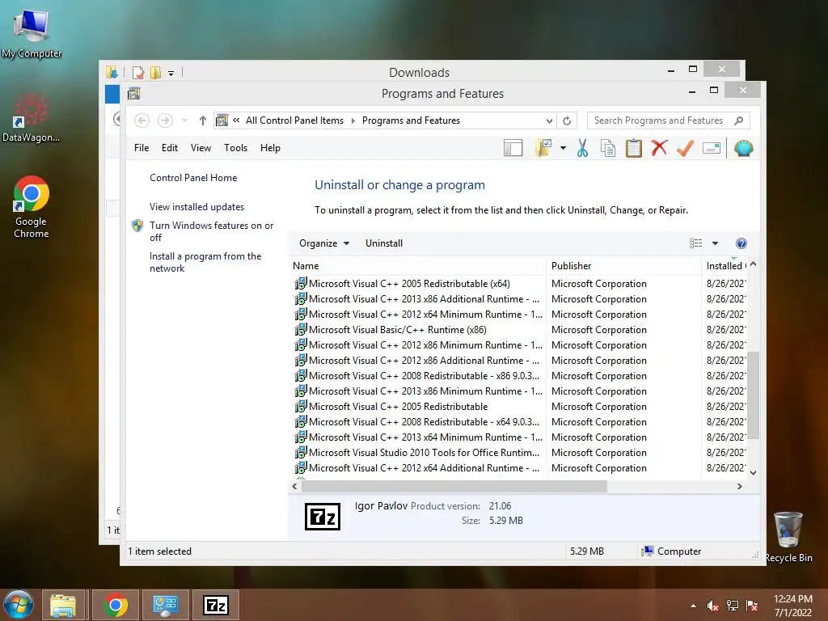Open the View menu
The width and height of the screenshot is (828, 621).
point(201,148)
